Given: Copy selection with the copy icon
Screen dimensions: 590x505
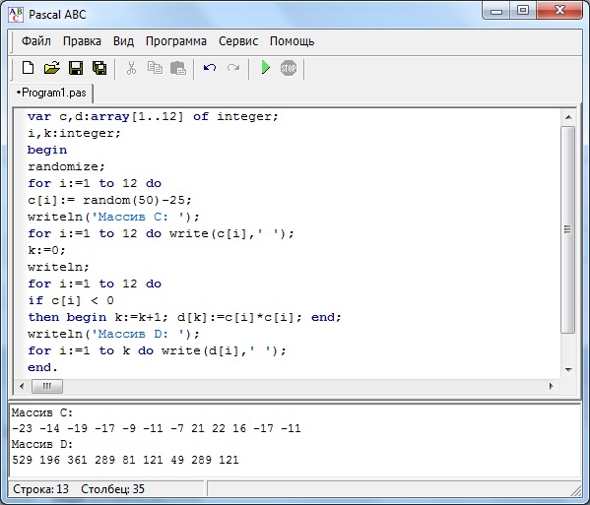Looking at the screenshot, I should (x=155, y=68).
